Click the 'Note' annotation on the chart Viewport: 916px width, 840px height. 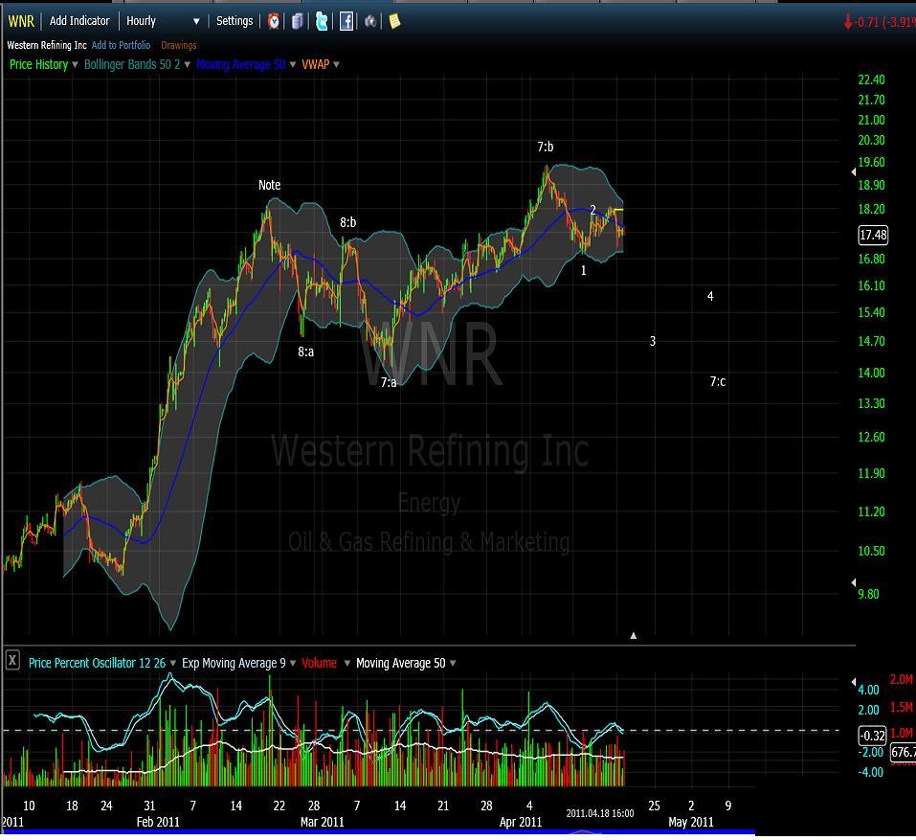269,185
